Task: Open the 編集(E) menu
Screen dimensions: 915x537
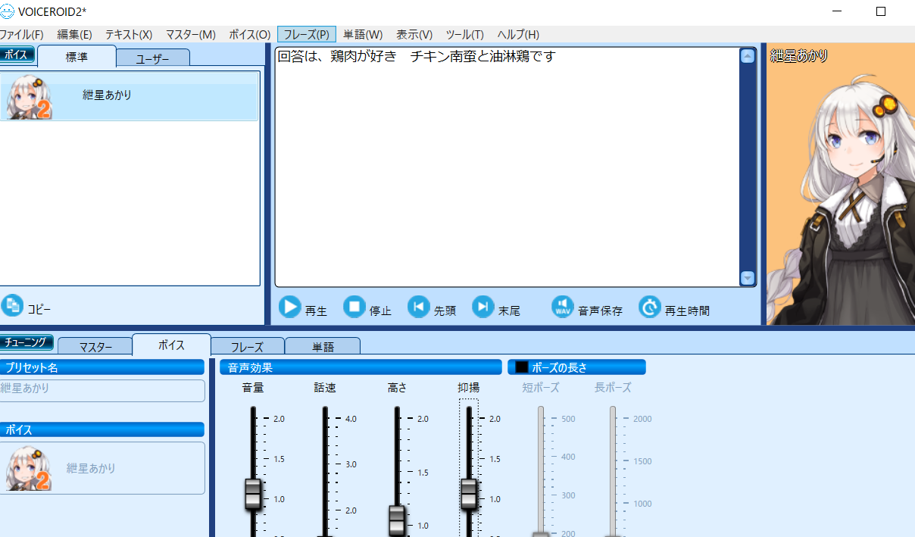Action: pos(75,35)
